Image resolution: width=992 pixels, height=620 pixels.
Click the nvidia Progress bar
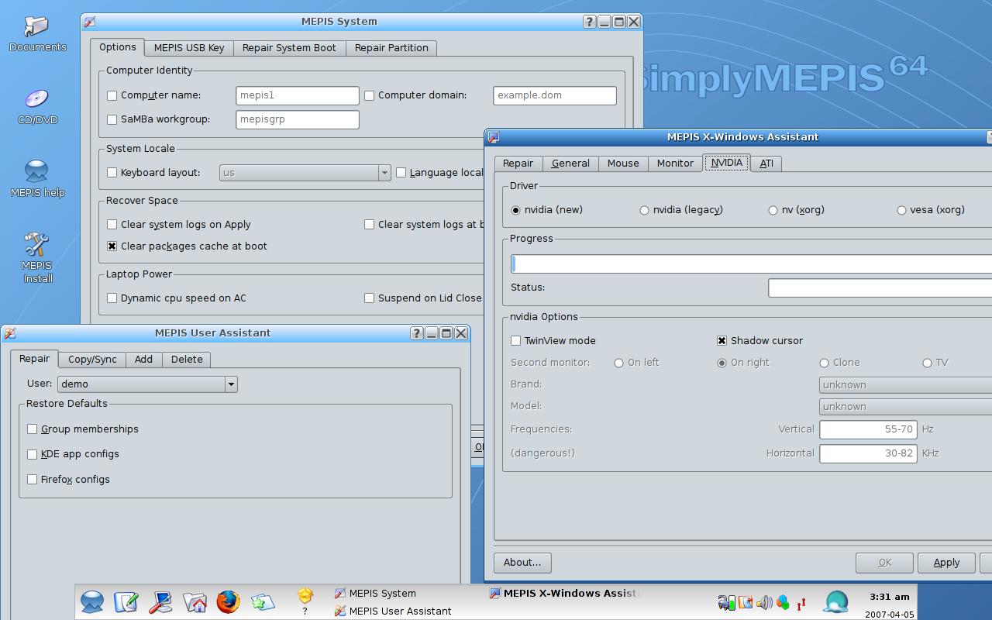(751, 264)
